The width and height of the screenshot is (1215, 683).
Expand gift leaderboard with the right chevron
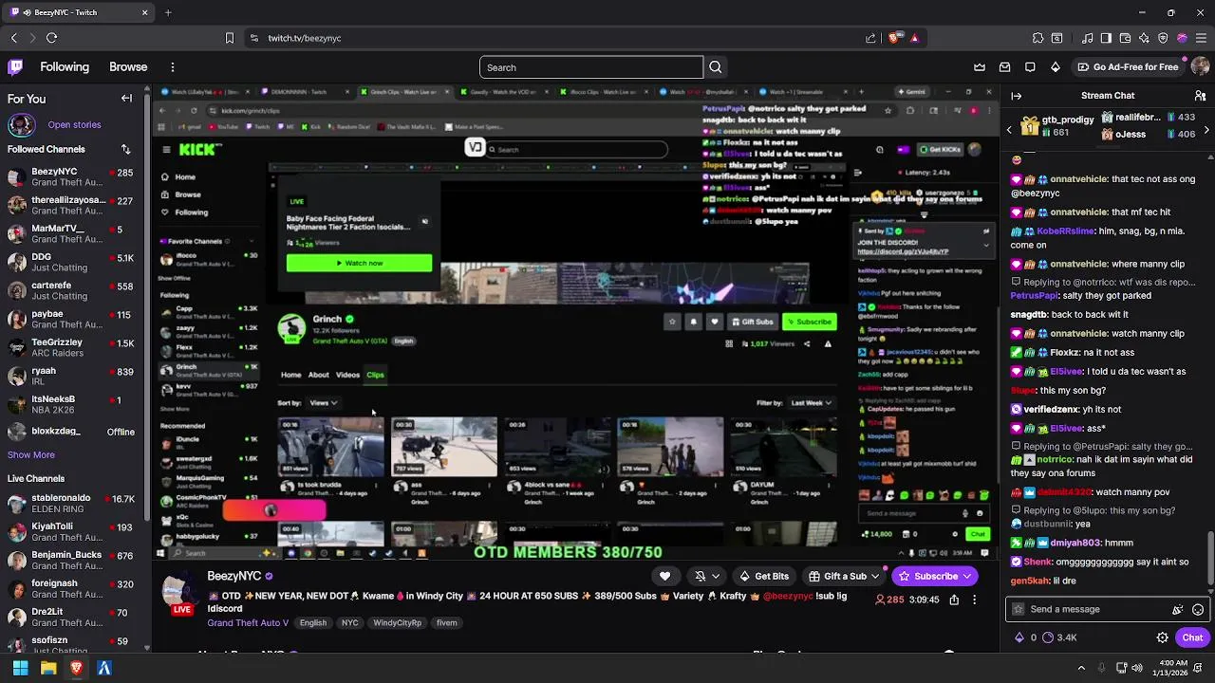1206,129
